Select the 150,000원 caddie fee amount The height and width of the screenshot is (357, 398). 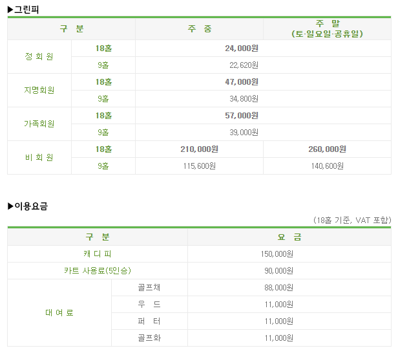(277, 254)
